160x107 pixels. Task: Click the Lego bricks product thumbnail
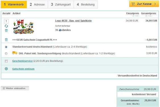[23, 27]
